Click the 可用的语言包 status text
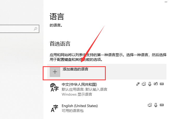The width and height of the screenshot is (174, 119). click(x=73, y=111)
